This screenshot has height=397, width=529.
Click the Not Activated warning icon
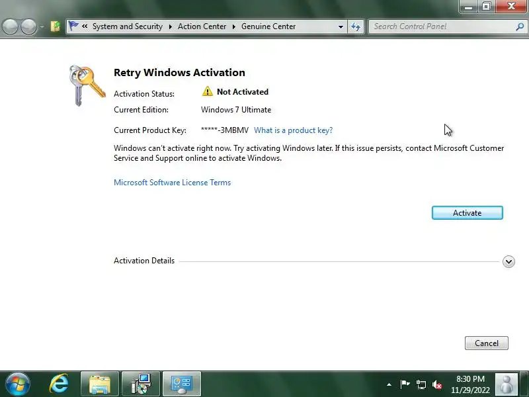207,91
